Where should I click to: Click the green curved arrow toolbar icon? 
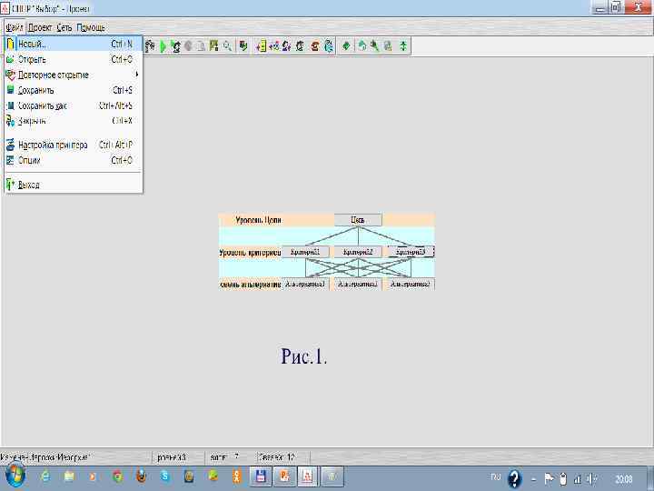point(362,46)
